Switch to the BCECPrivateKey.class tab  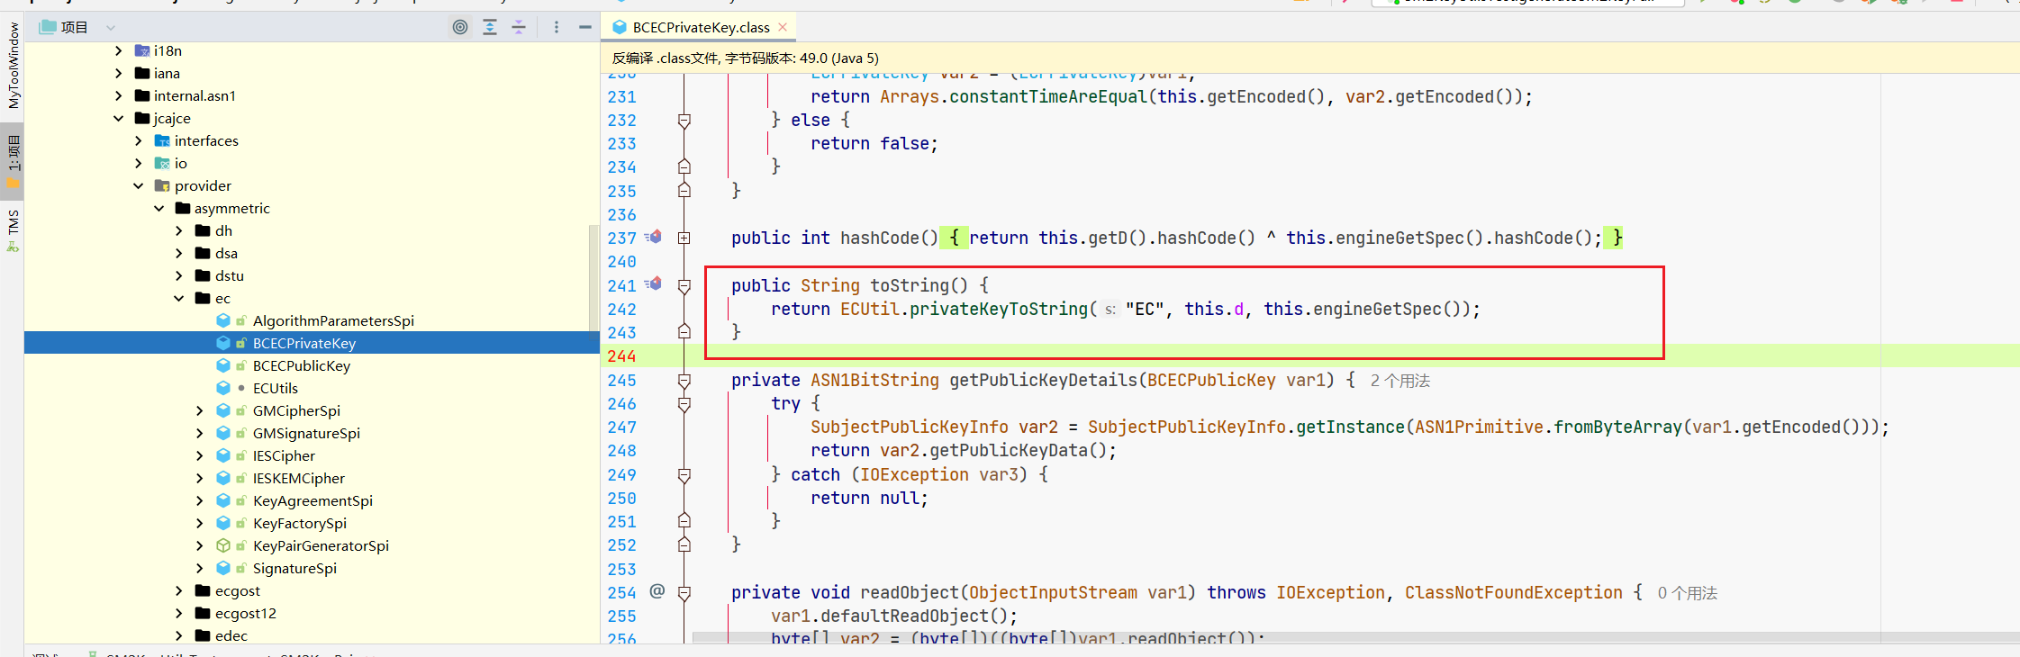tap(701, 27)
